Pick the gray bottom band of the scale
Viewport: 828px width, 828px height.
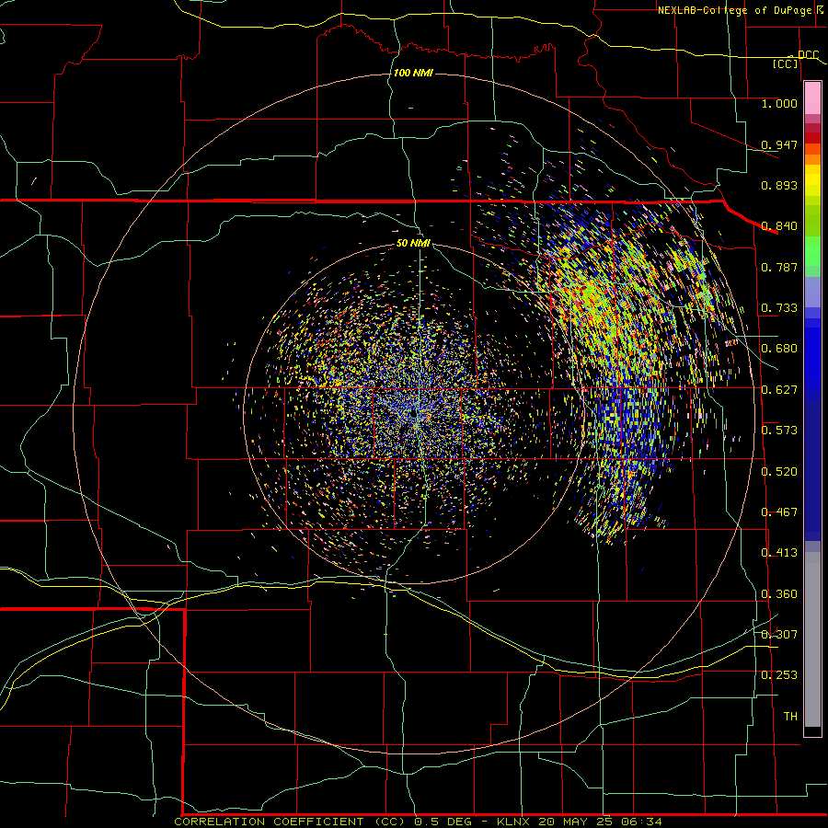tap(812, 639)
